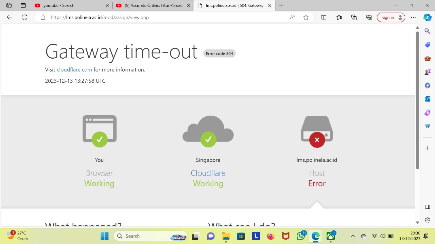Toggle sidebar visibility panel icon
Image resolution: width=435 pixels, height=244 pixels.
click(x=428, y=207)
